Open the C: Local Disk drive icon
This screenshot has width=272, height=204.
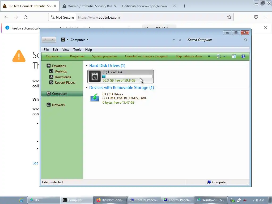(95, 76)
